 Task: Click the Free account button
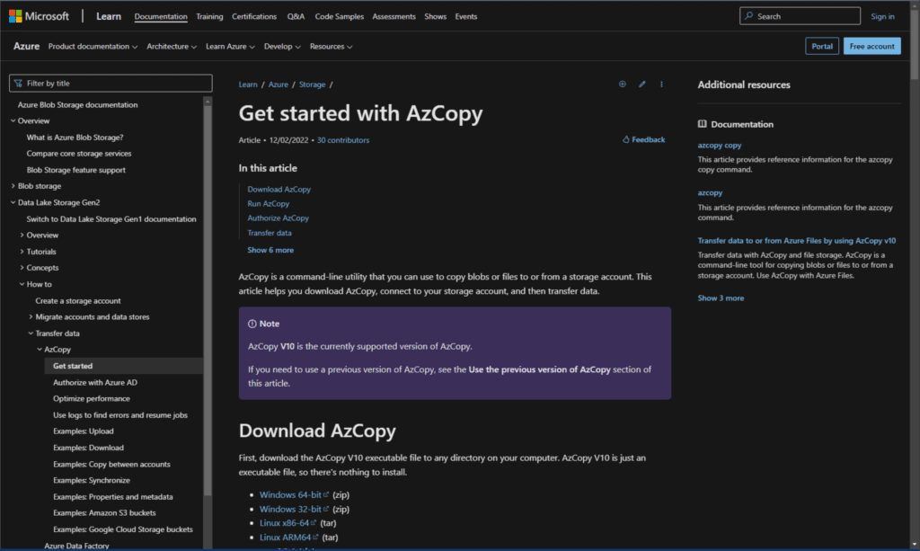[x=871, y=47]
